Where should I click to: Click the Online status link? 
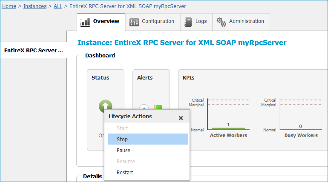[x=101, y=136]
